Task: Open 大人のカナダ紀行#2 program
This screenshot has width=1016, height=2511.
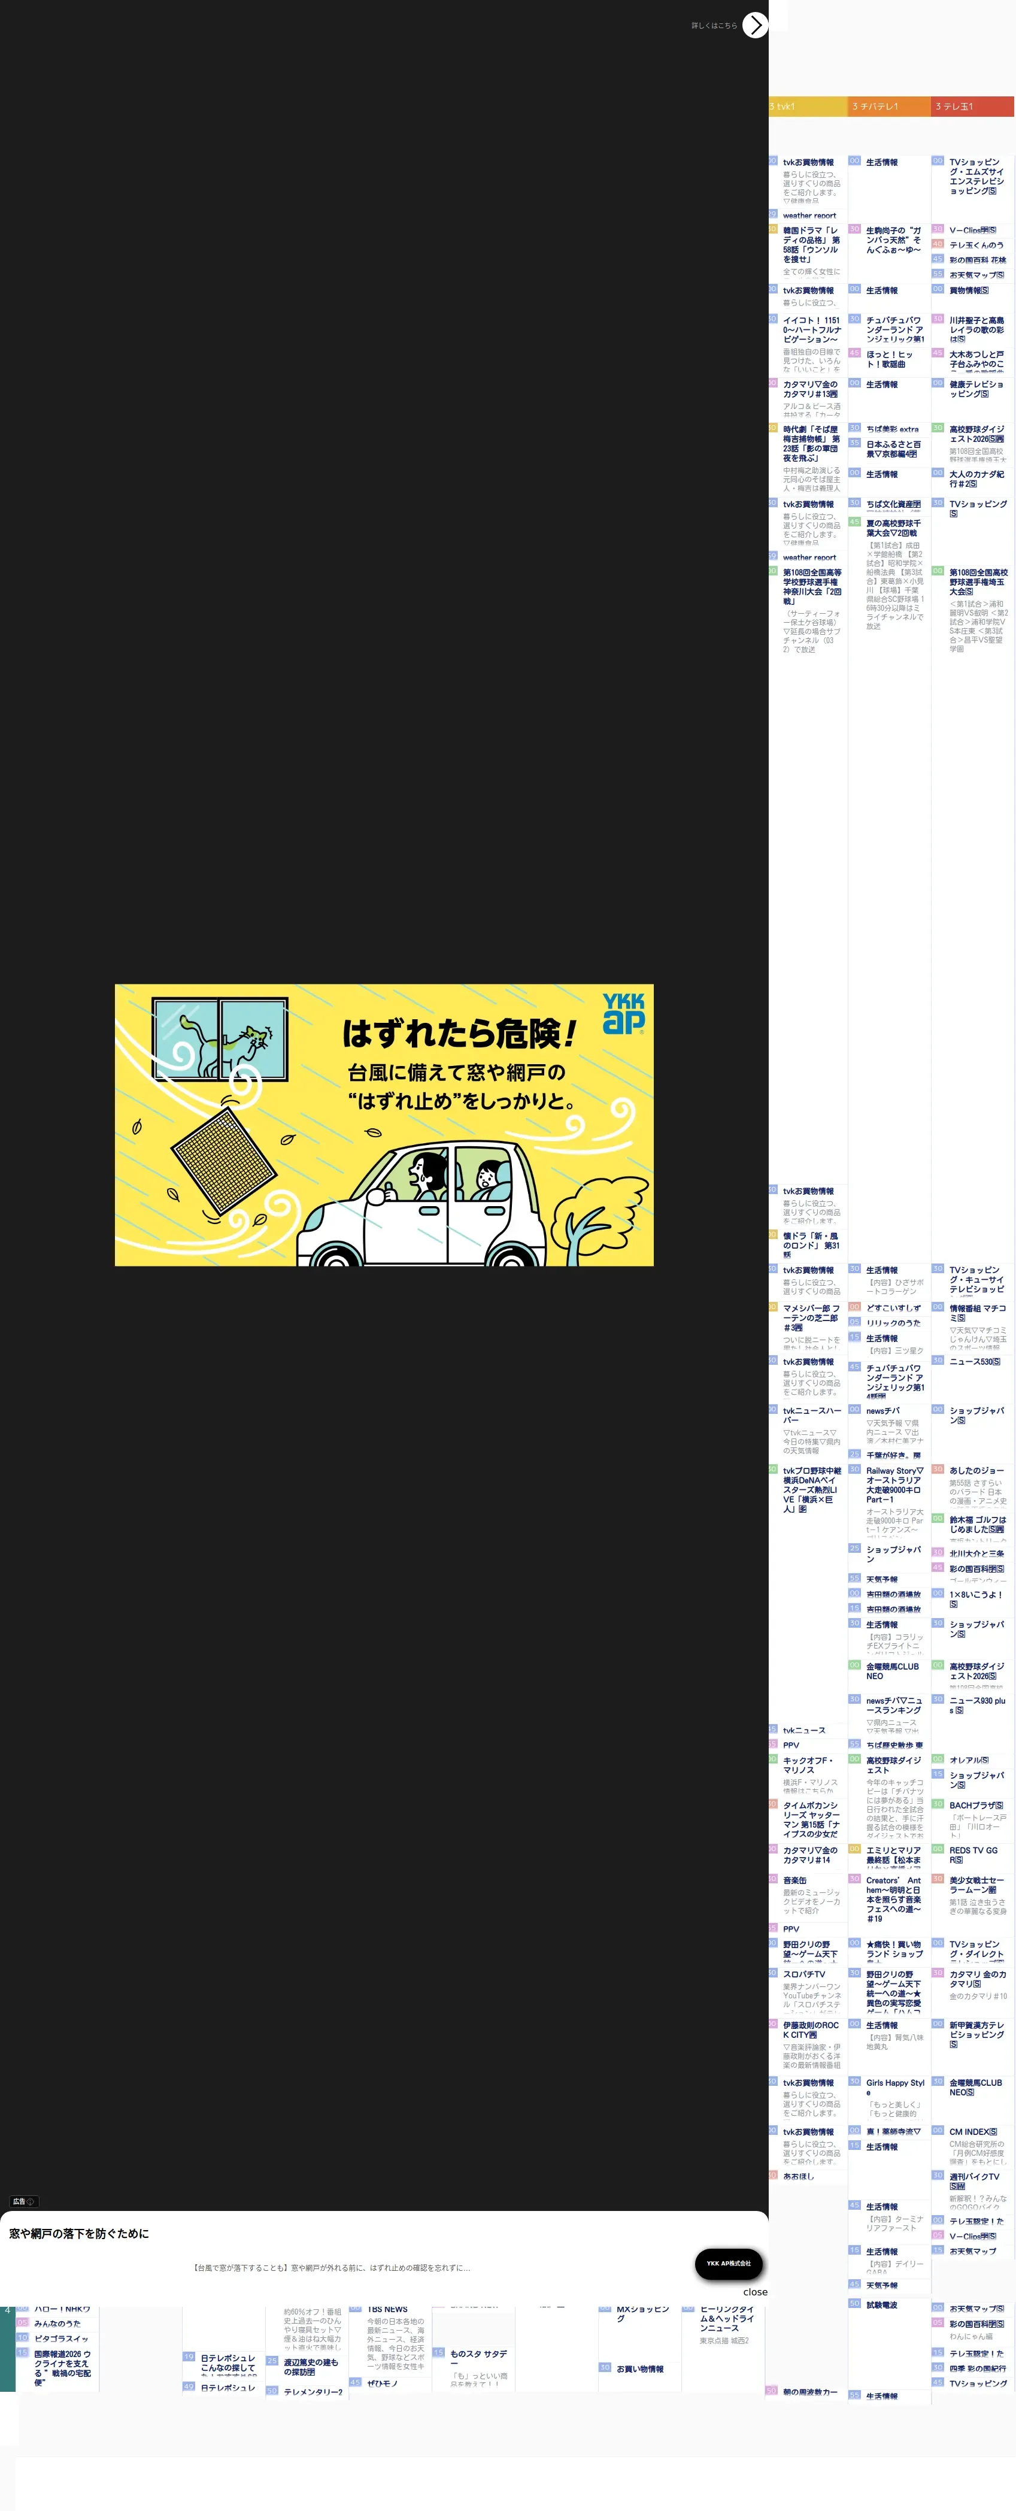Action: (x=977, y=478)
